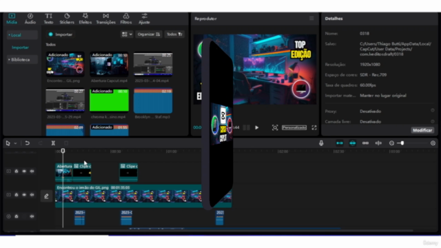Viewport: 441px width, 248px height.
Task: Zoom out the timeline
Action: 391,143
